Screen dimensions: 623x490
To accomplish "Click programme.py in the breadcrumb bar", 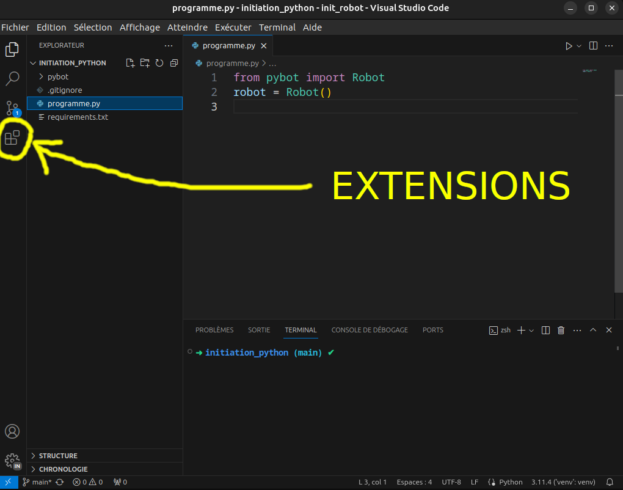I will 233,63.
